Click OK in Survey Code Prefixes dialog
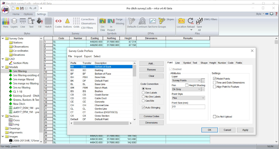 [x=209, y=130]
